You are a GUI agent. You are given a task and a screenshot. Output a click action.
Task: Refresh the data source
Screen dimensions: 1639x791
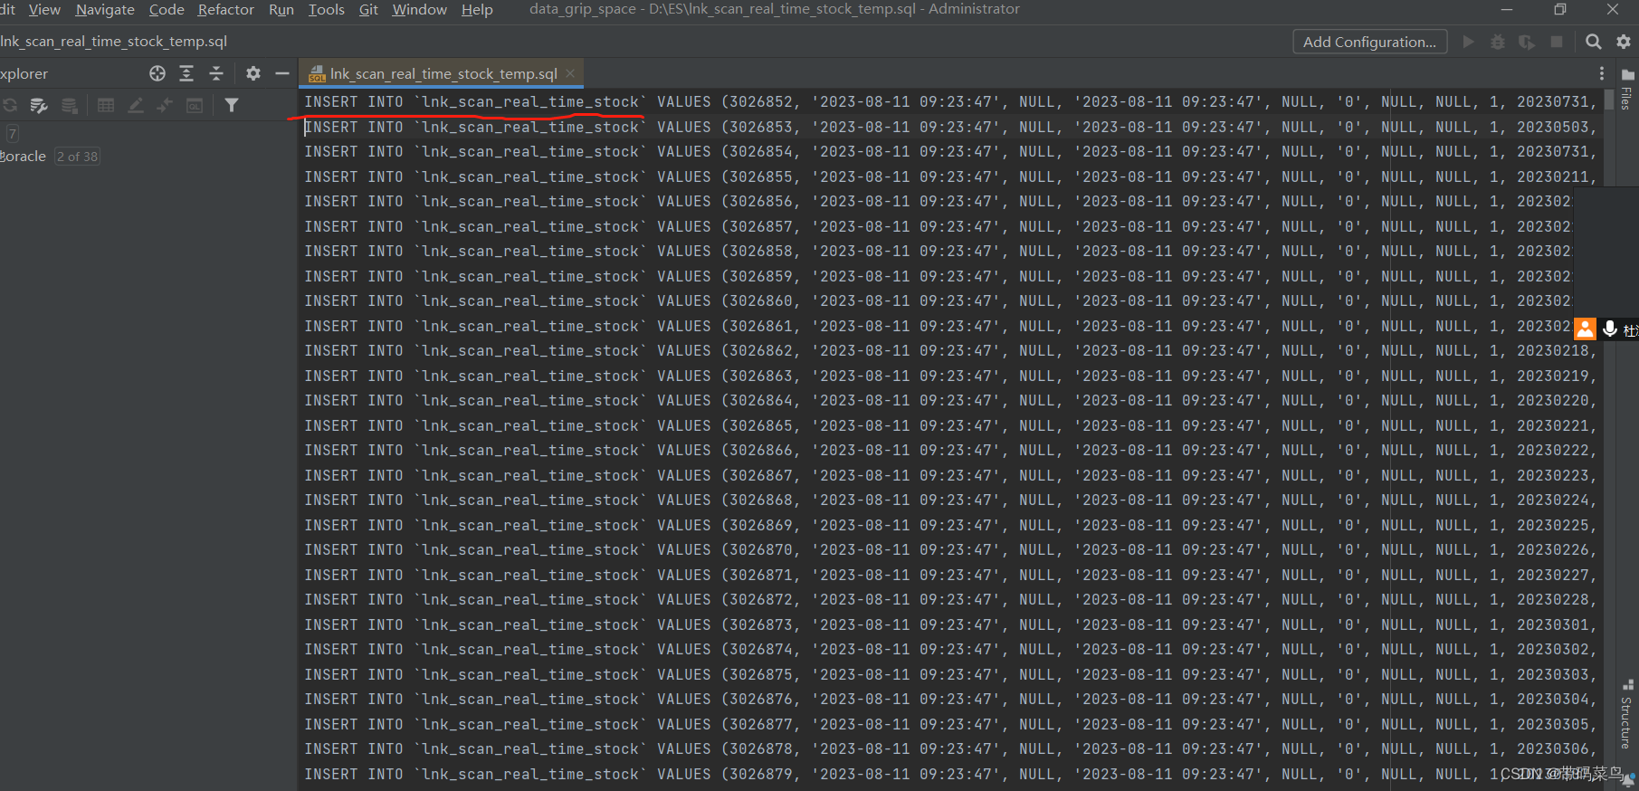point(10,105)
